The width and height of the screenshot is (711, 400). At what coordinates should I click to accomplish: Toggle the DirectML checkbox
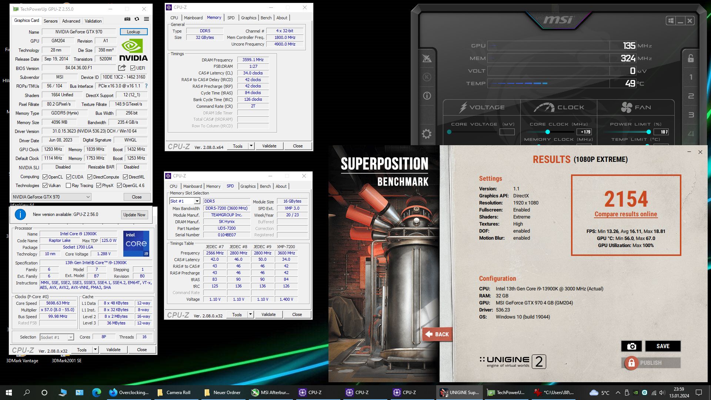click(125, 177)
